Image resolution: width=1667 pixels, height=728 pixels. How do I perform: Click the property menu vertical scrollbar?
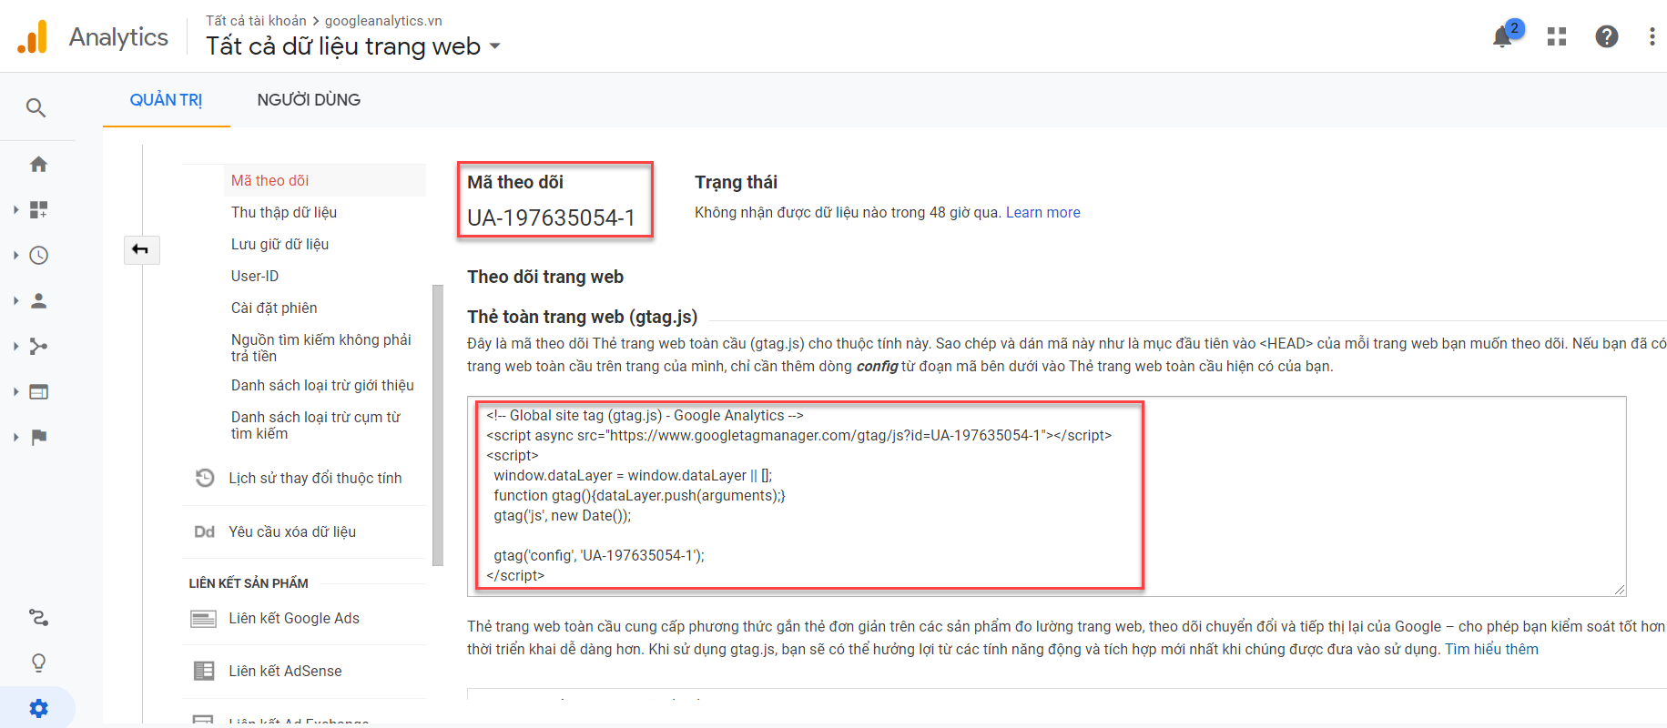click(438, 425)
